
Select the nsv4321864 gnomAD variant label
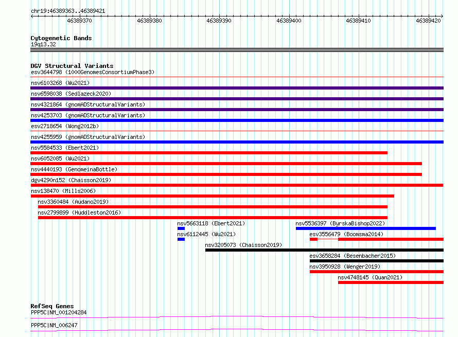[88, 104]
